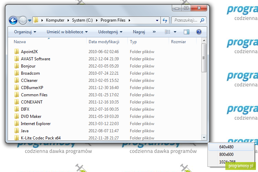The width and height of the screenshot is (258, 172).
Task: Open the Organizuj menu
Action: (25, 32)
